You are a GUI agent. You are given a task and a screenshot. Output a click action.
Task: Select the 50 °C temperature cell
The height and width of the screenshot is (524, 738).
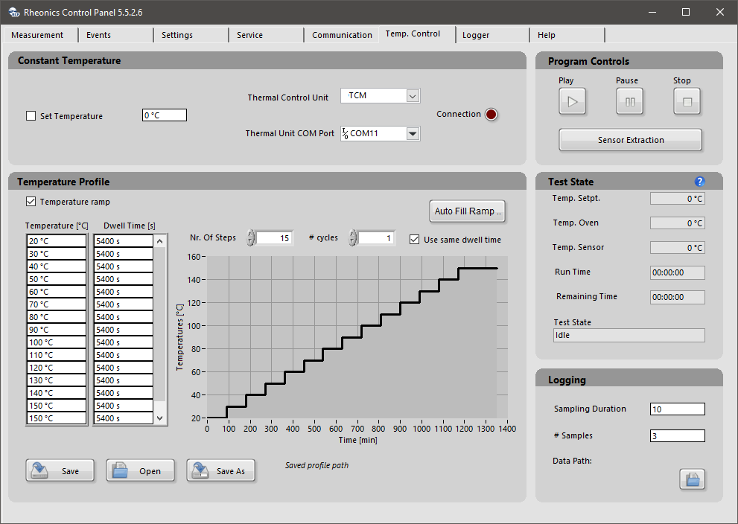coord(57,279)
